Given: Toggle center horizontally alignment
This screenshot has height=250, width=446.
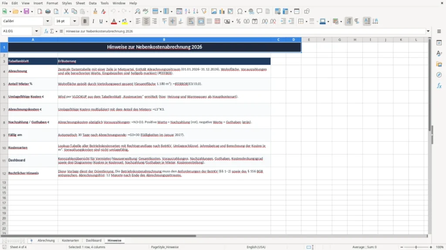Looking at the screenshot, I should [146, 21].
